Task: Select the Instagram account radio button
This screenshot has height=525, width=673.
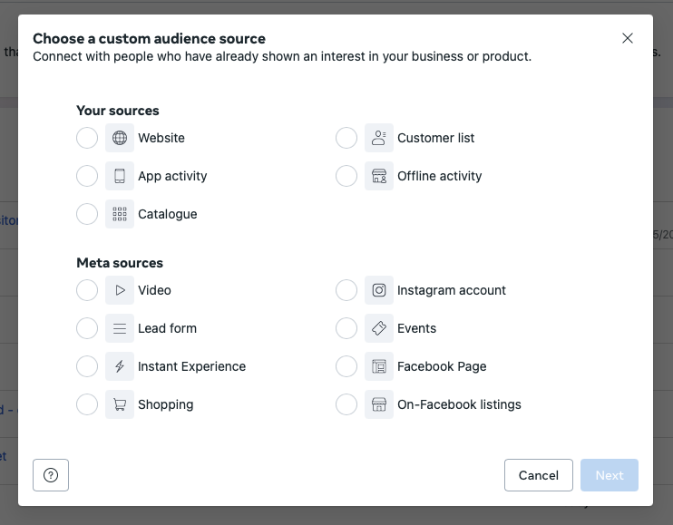Action: click(x=346, y=290)
